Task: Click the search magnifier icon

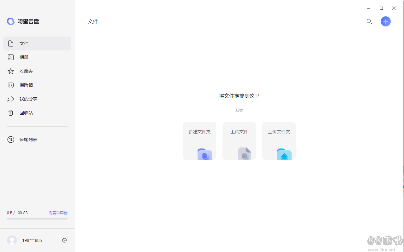Action: 369,21
